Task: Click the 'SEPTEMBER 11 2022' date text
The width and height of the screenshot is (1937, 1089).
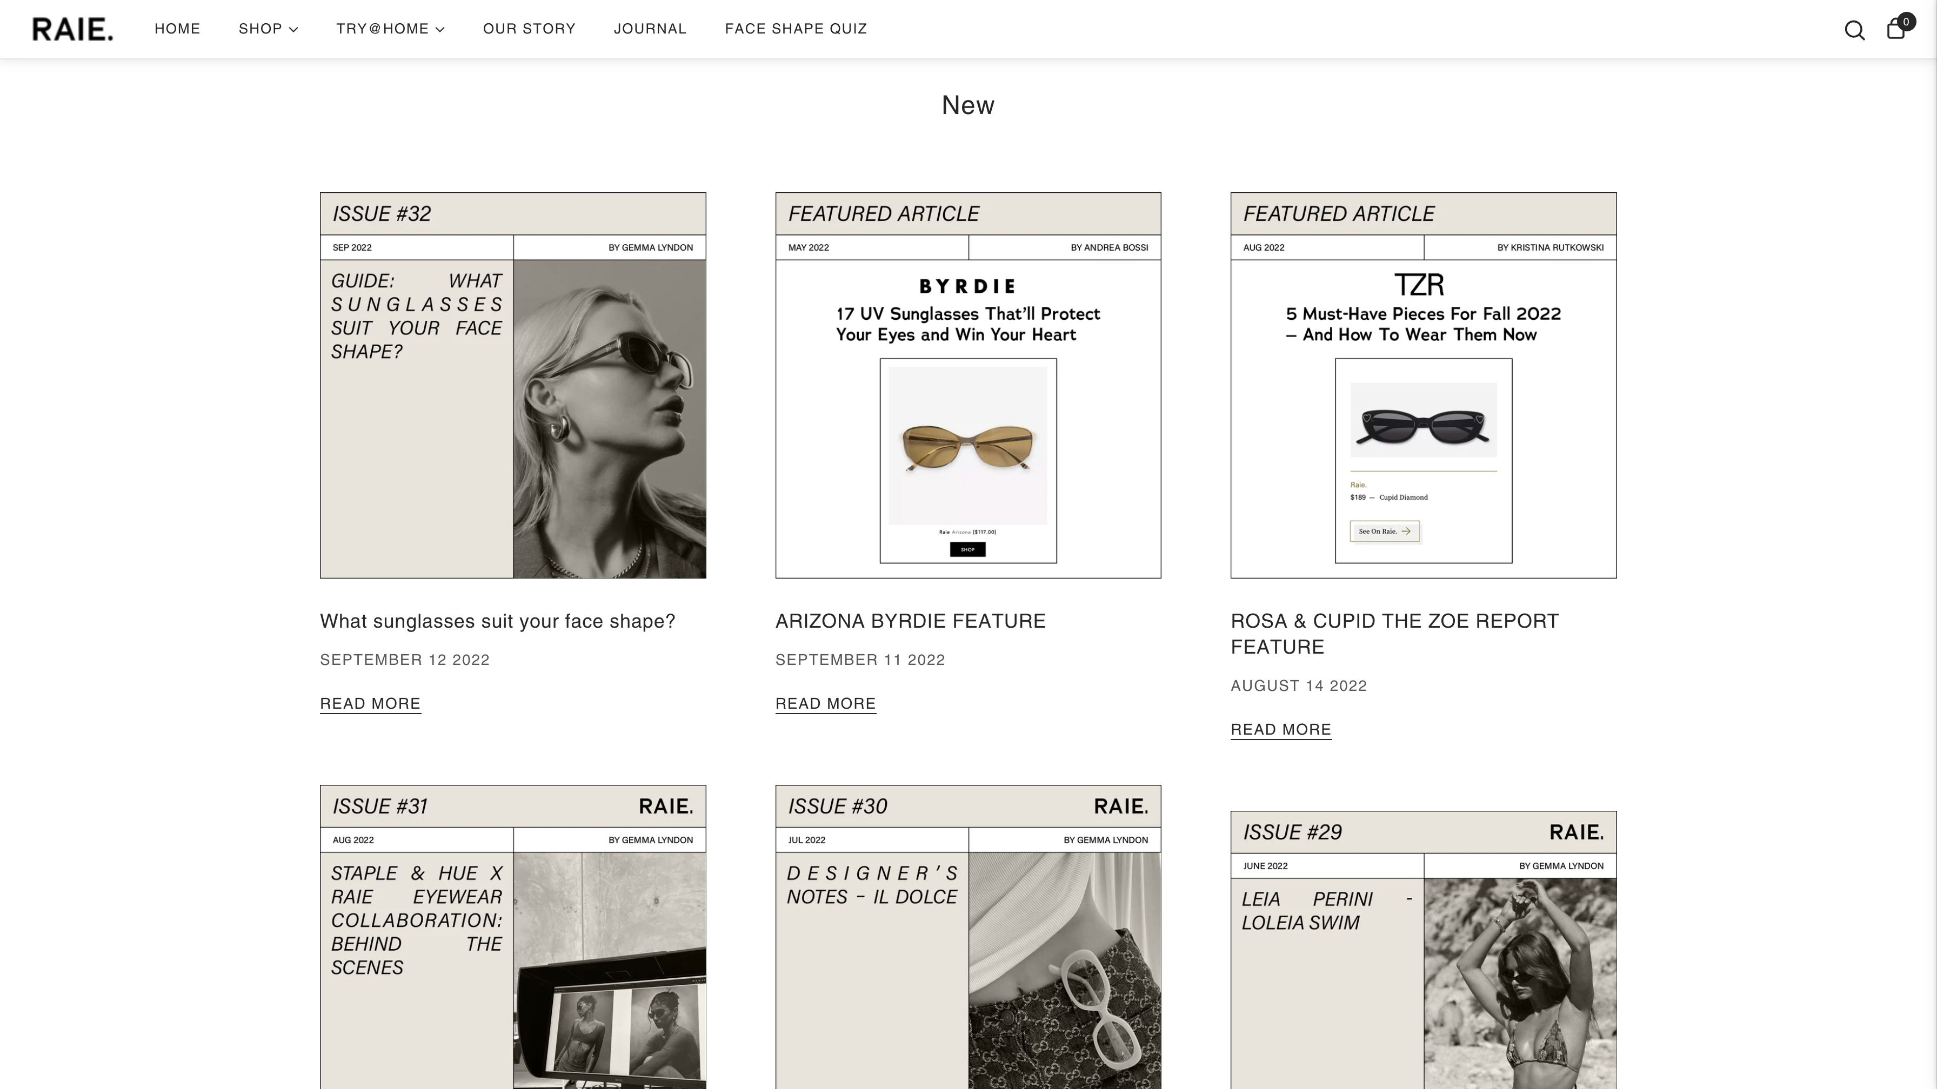Action: pos(860,660)
